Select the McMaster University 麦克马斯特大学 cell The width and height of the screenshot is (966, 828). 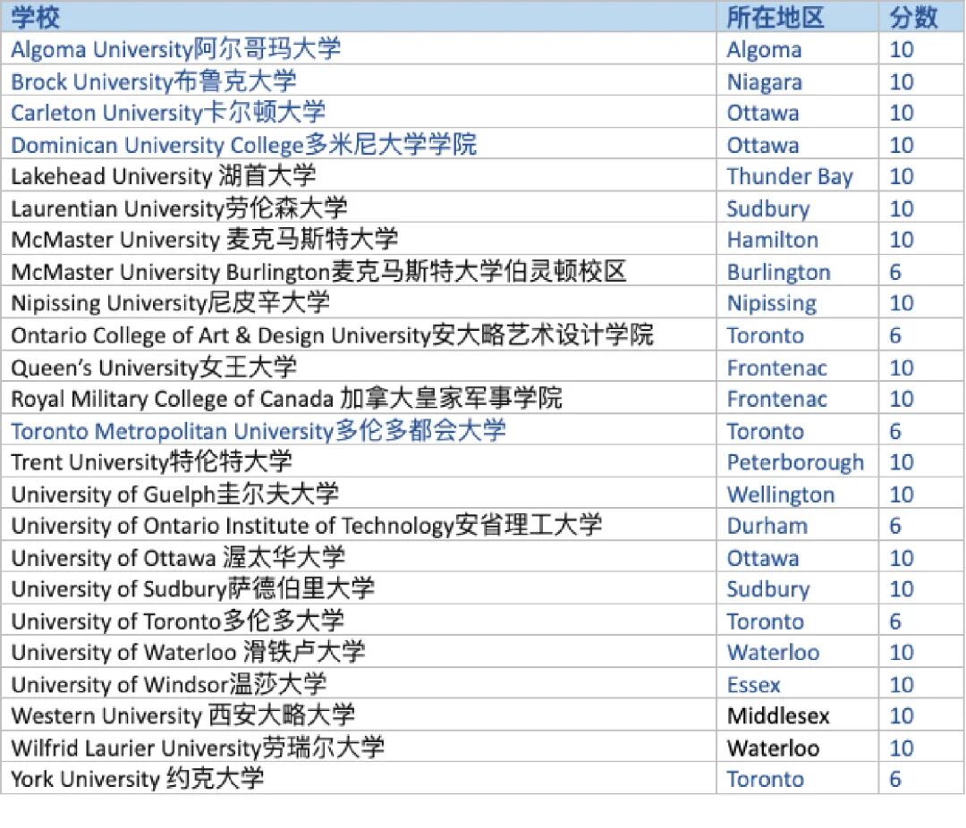click(359, 239)
